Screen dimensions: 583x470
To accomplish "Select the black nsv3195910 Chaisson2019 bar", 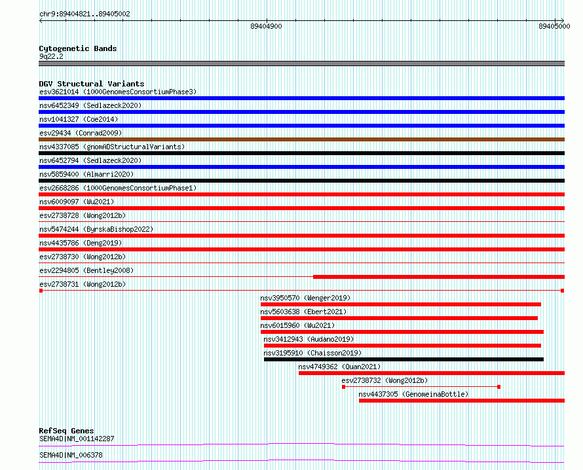I will [x=404, y=359].
